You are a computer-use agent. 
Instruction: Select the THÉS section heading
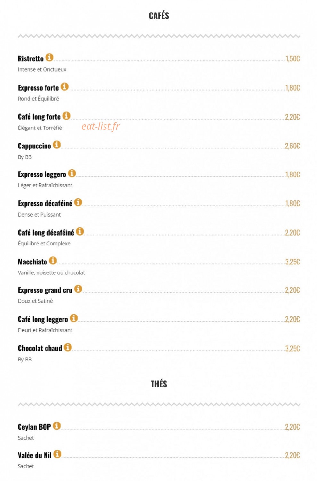coord(159,384)
